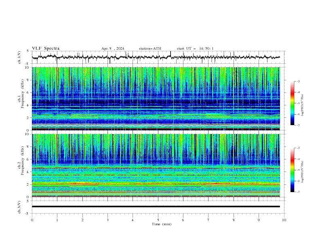Click the ch.2 color scale bar
The width and height of the screenshot is (320, 247).
(x=292, y=170)
